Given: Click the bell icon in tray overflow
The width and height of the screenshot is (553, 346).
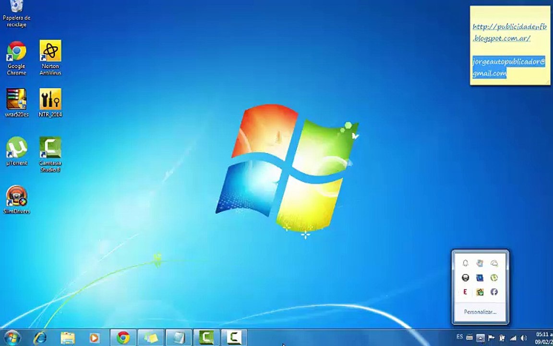Looking at the screenshot, I should point(465,263).
